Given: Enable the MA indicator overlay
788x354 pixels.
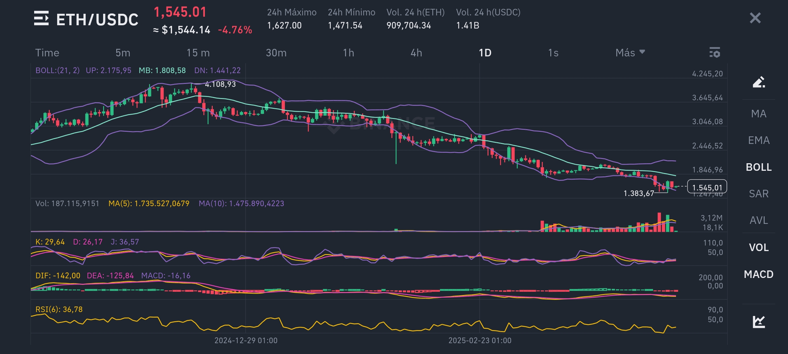Looking at the screenshot, I should 758,114.
